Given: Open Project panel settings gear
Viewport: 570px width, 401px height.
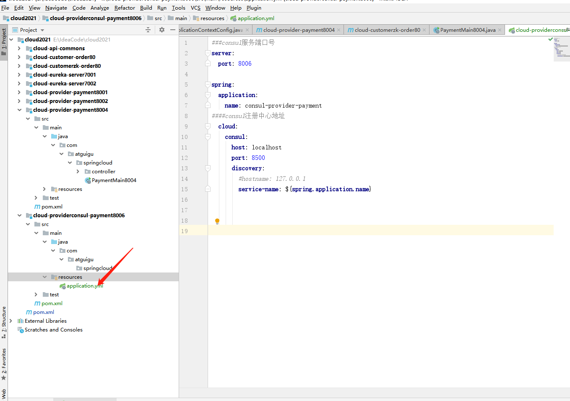Looking at the screenshot, I should 162,30.
